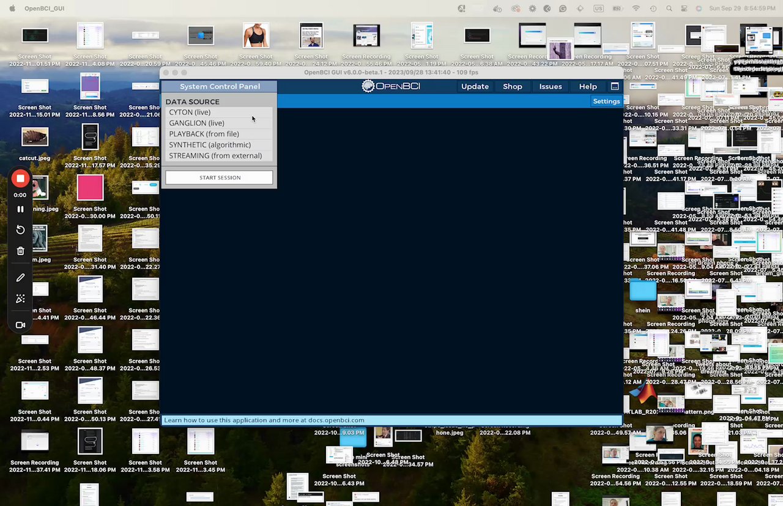Open Control Center in menu bar
This screenshot has width=783, height=506.
(x=683, y=9)
